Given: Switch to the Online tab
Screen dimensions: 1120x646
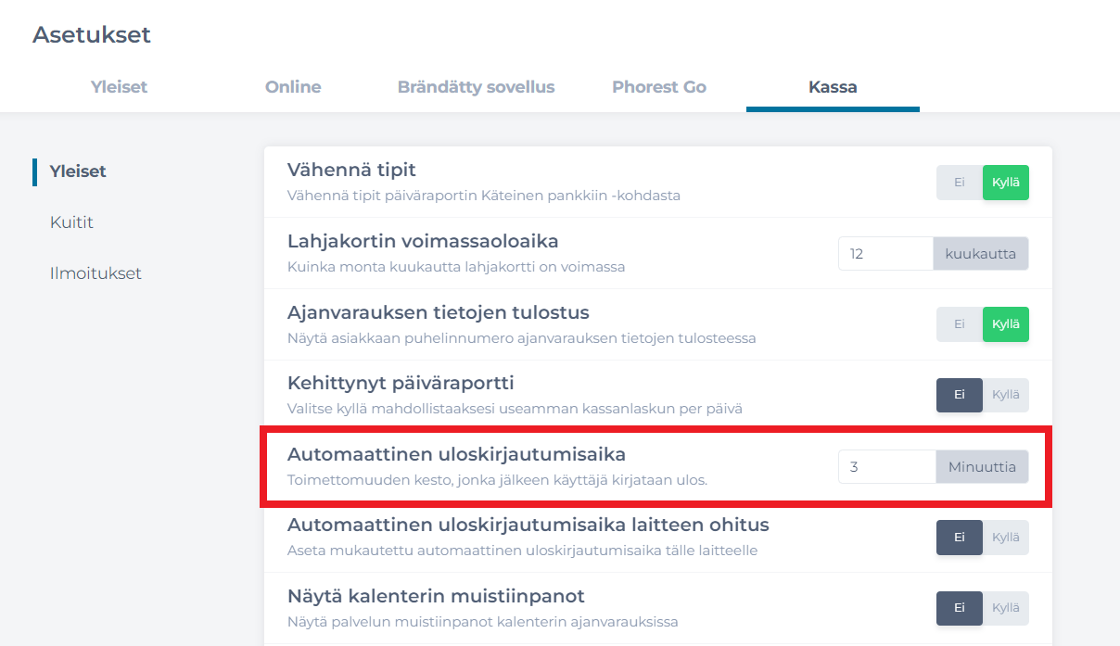Looking at the screenshot, I should click(x=292, y=86).
